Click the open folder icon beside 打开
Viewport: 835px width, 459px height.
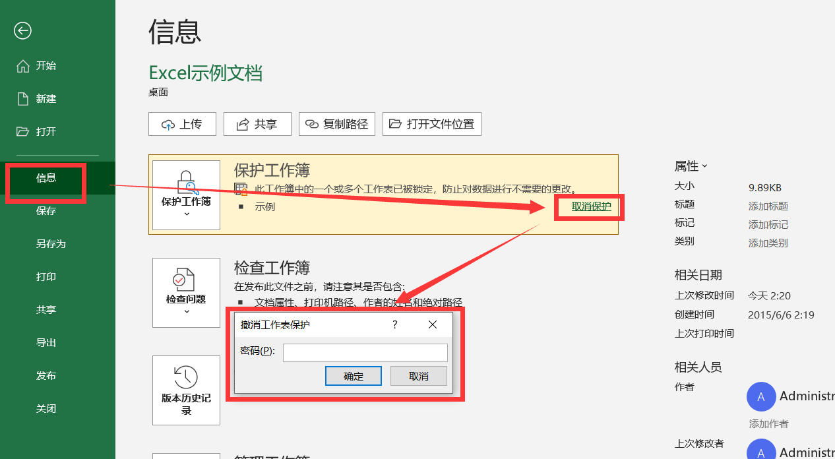(x=23, y=131)
